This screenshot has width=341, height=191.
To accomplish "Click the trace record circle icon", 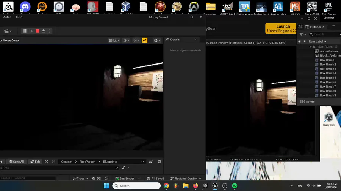I will click(93, 179).
